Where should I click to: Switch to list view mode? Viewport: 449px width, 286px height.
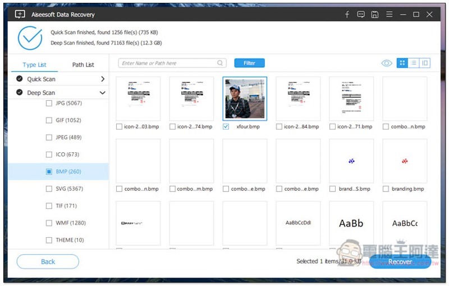414,63
